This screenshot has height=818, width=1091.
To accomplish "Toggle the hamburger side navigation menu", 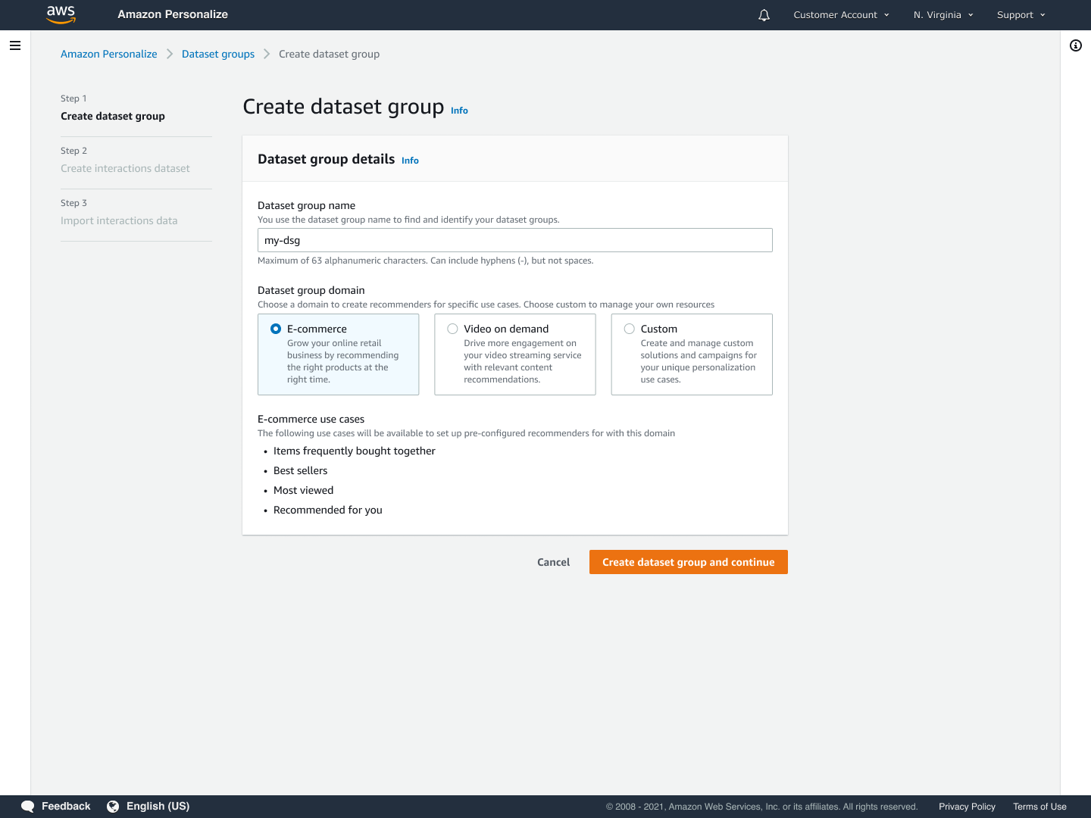I will [15, 45].
